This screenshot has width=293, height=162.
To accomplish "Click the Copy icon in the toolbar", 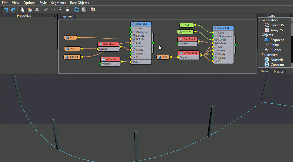I will point(22,9).
